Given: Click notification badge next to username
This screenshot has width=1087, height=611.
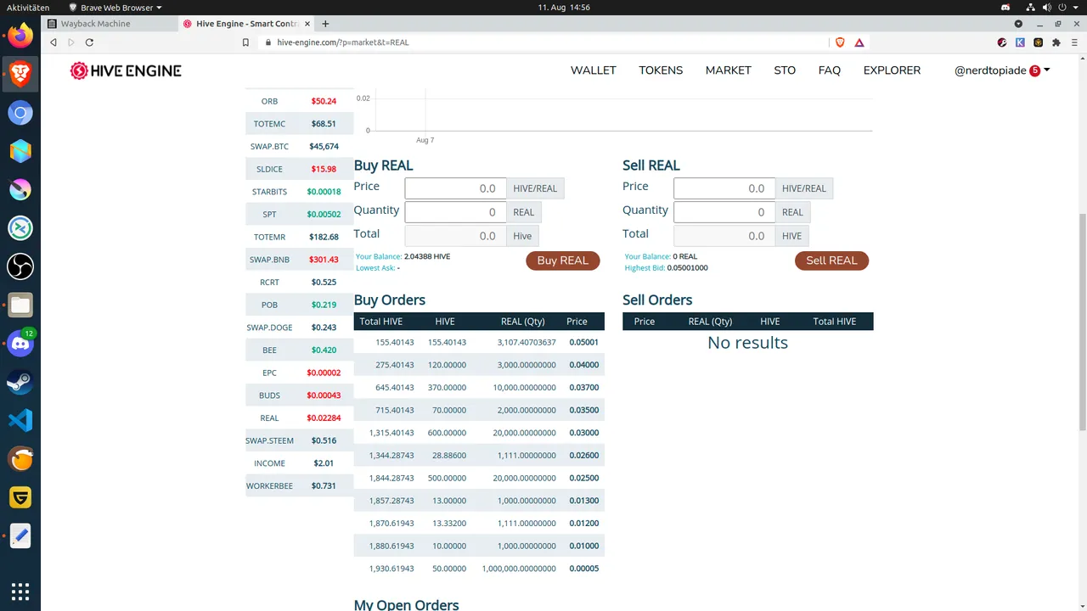Looking at the screenshot, I should point(1034,71).
